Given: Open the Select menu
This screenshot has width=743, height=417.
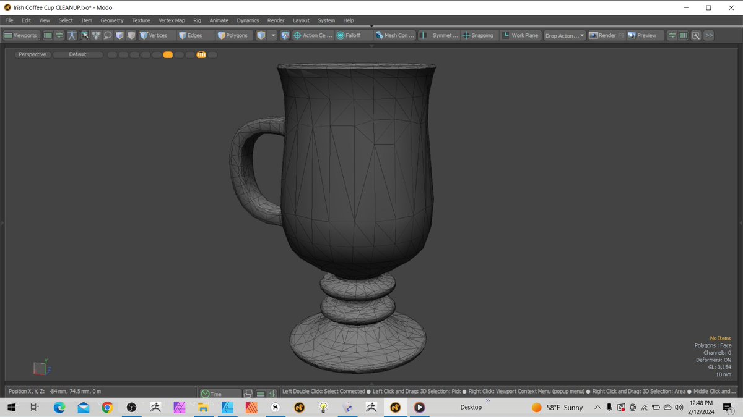Looking at the screenshot, I should [66, 20].
